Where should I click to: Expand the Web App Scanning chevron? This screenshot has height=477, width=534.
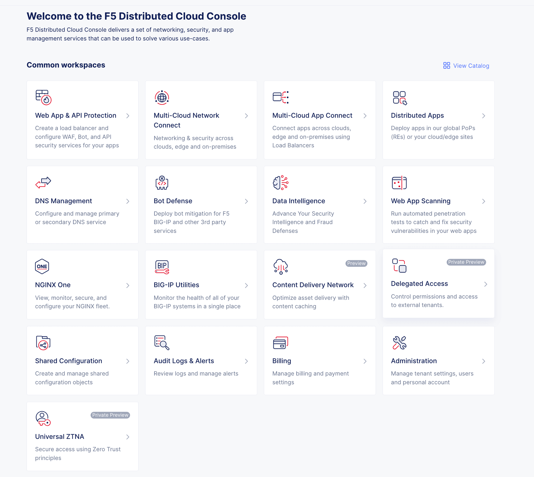tap(484, 202)
